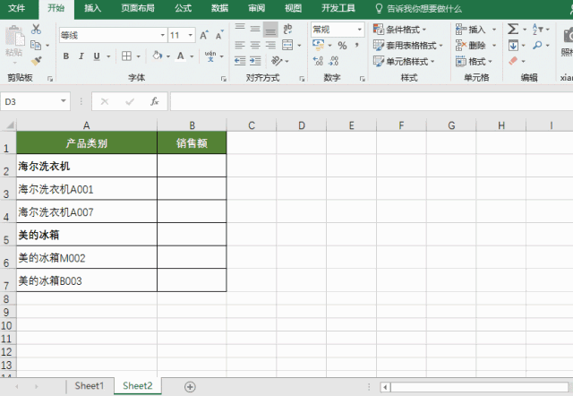The width and height of the screenshot is (573, 396).
Task: Click the Clear eraser icon
Action: pyautogui.click(x=513, y=61)
